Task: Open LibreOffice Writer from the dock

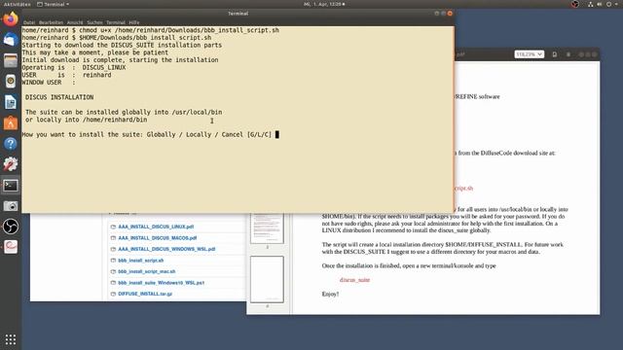Action: point(11,102)
